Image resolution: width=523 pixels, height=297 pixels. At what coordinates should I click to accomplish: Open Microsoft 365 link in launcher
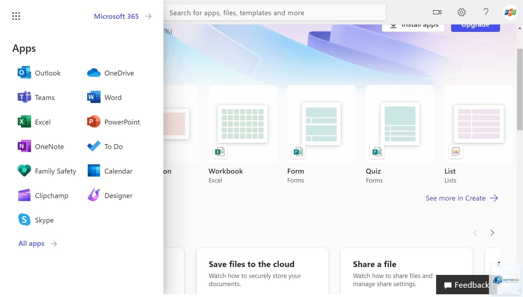pos(123,16)
